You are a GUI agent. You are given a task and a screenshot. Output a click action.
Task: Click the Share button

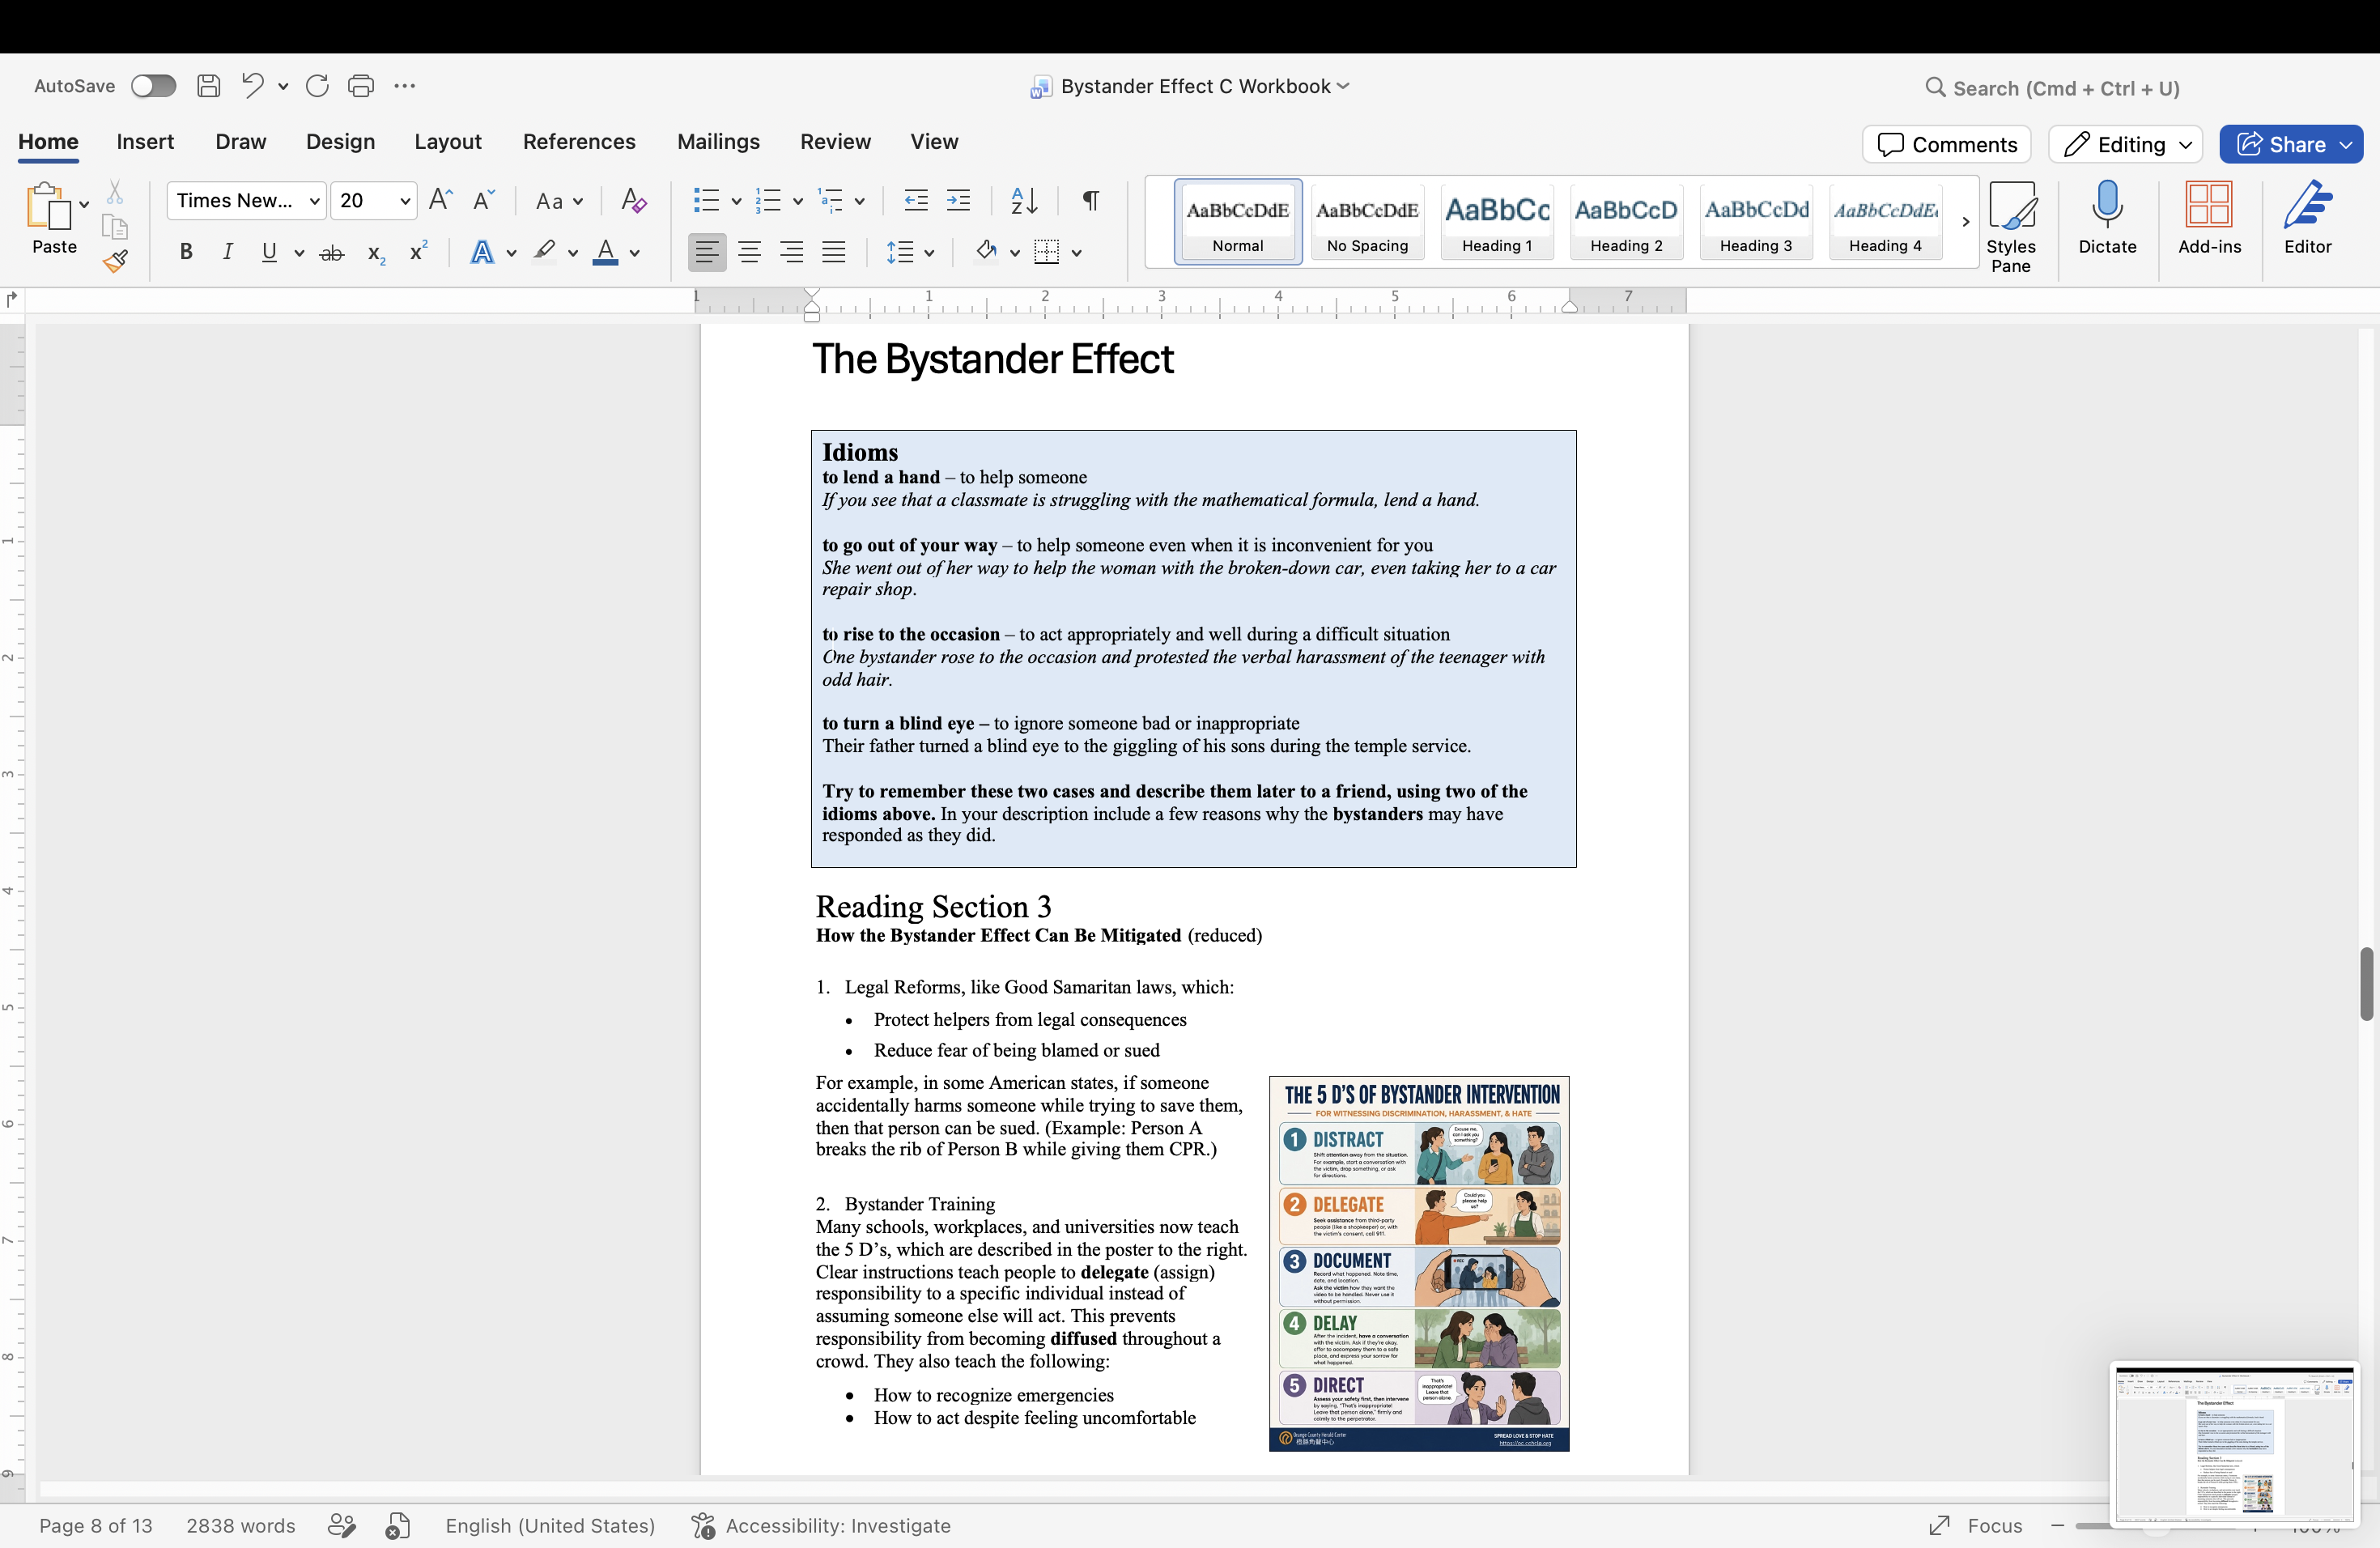[x=2291, y=144]
